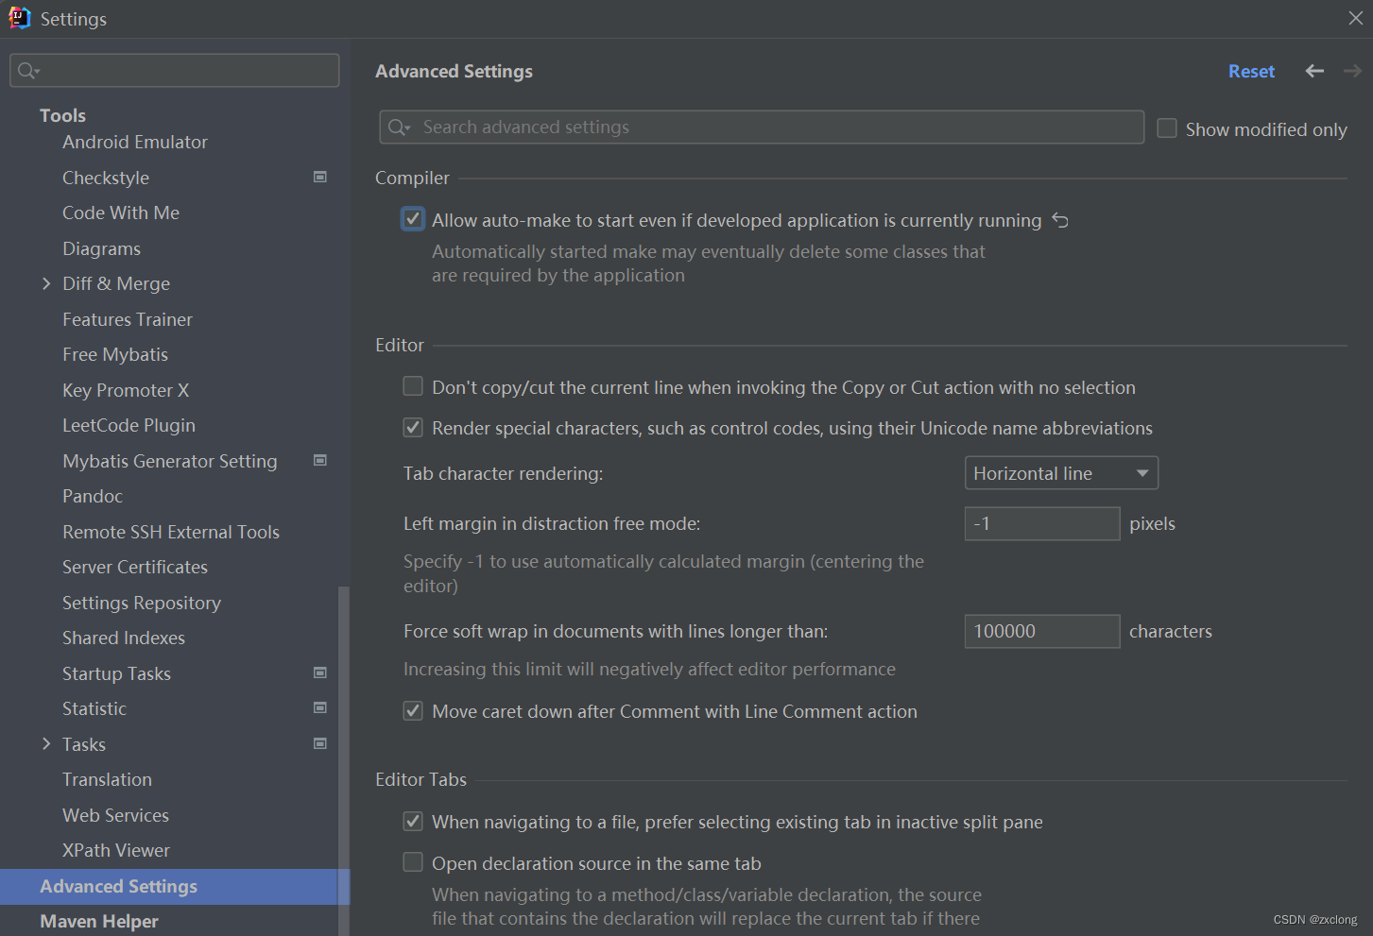Close the Settings dialog
Screen dimensions: 1373x936
click(x=1355, y=18)
